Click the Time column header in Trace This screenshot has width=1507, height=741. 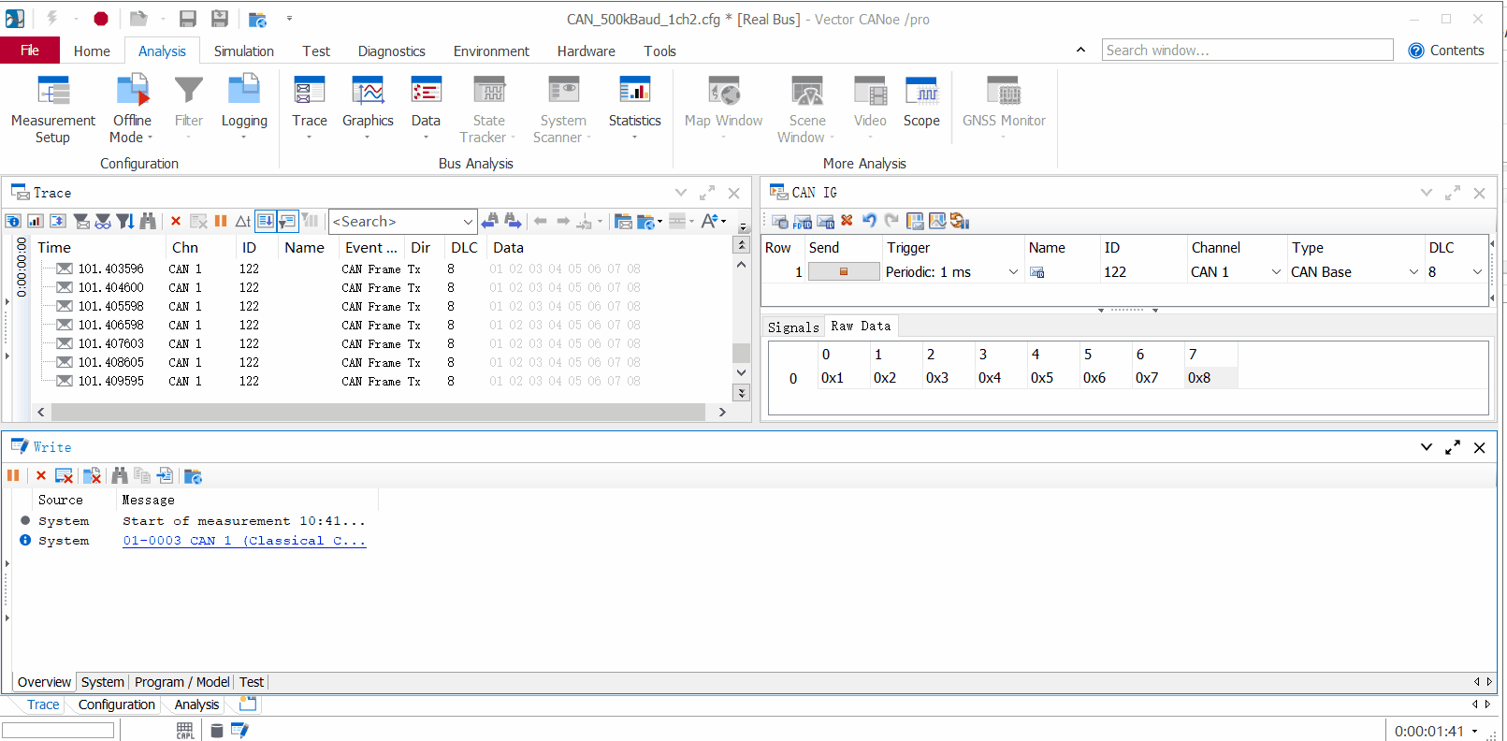point(54,248)
